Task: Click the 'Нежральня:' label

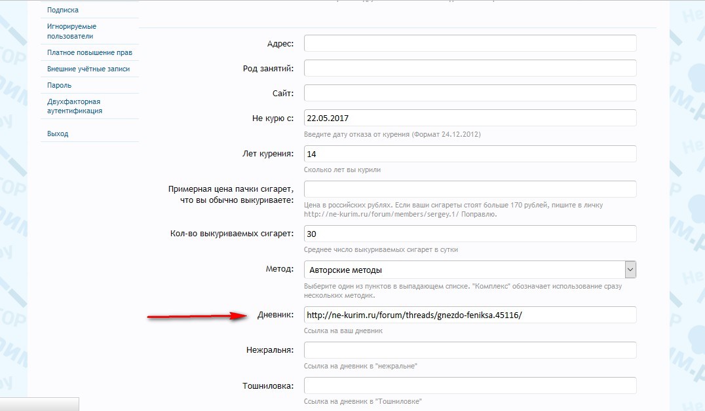Action: tap(270, 350)
